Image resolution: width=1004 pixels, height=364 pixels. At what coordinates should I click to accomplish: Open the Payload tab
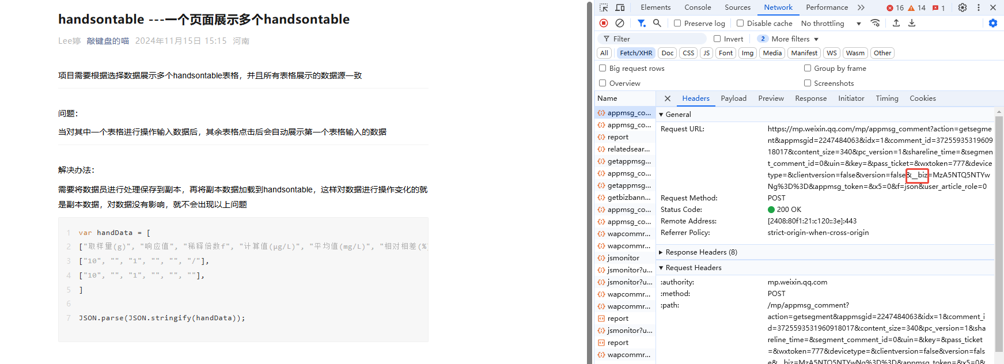(x=733, y=98)
